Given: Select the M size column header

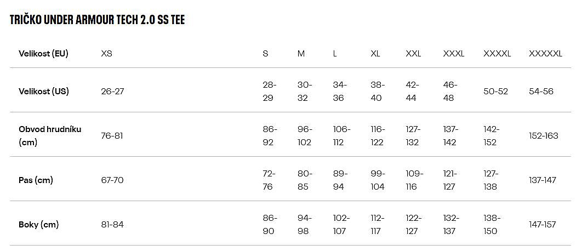Looking at the screenshot, I should coord(301,54).
